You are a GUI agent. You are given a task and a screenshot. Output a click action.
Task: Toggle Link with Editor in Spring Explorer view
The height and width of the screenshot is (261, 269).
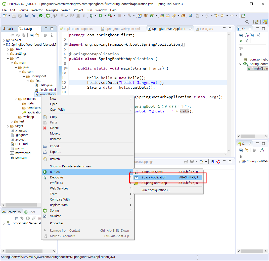[x=247, y=150]
